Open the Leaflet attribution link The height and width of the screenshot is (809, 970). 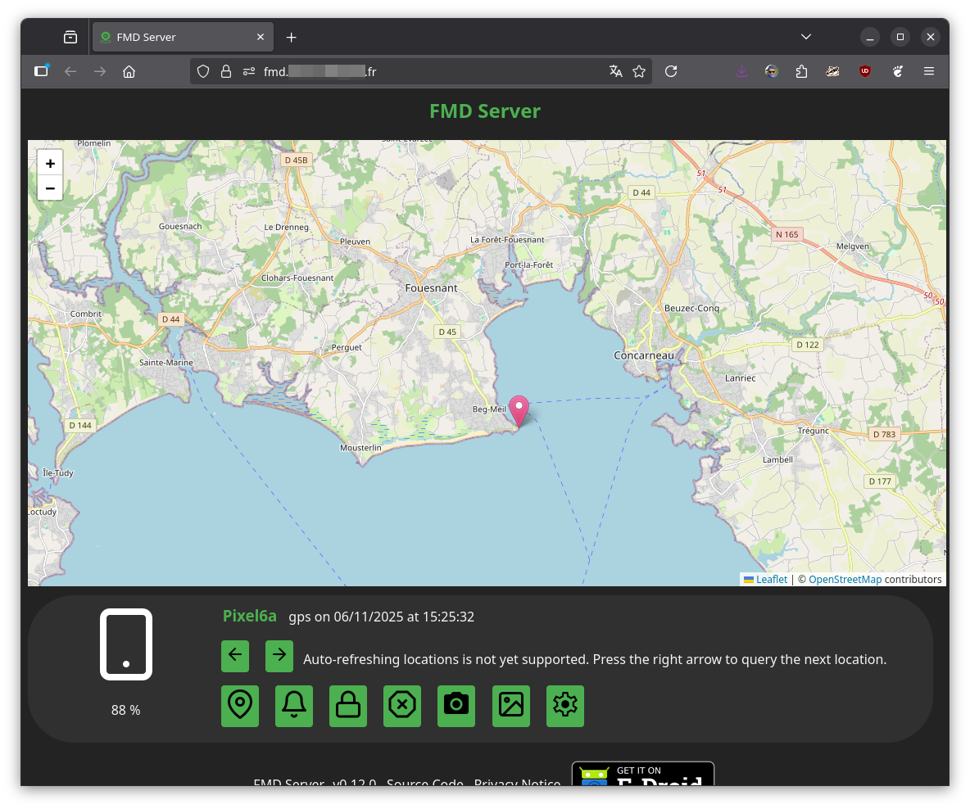pyautogui.click(x=771, y=580)
